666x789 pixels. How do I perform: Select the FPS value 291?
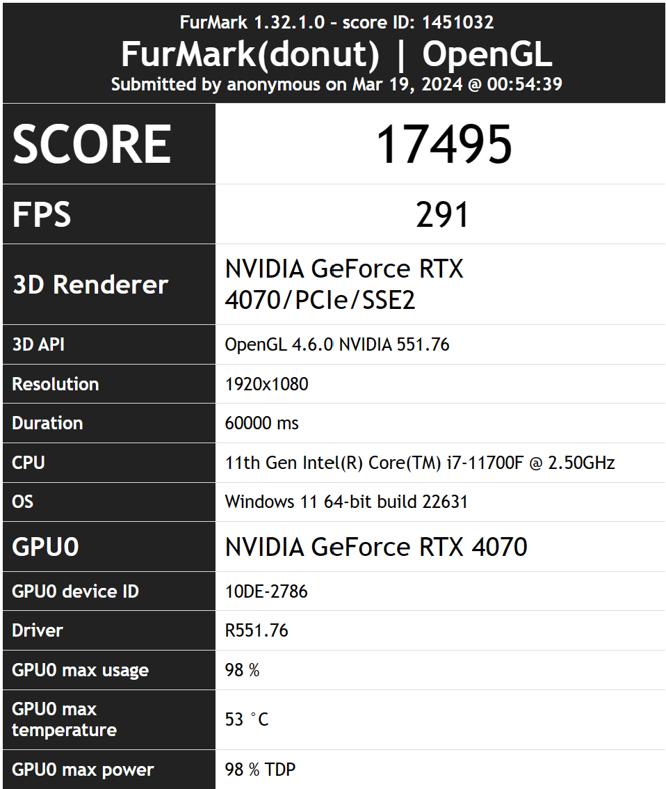pos(442,215)
